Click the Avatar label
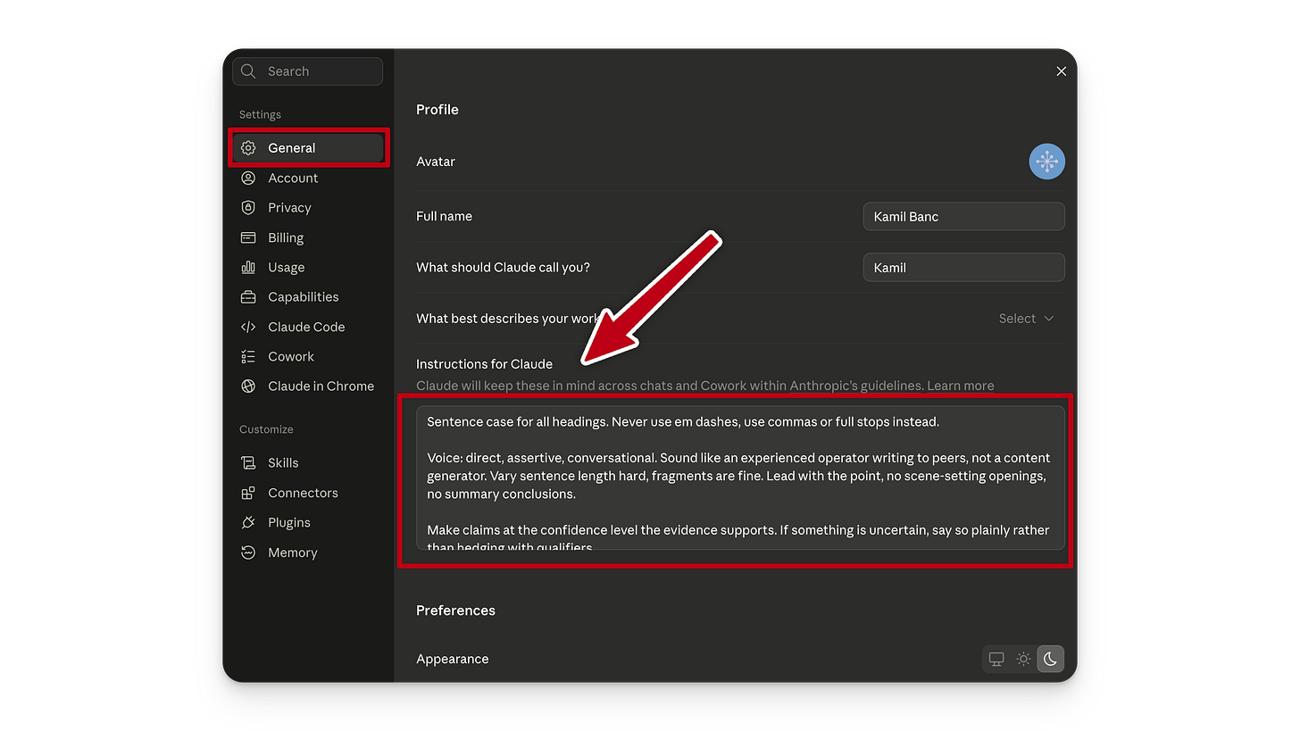Viewport: 1300px width, 731px height. tap(436, 162)
